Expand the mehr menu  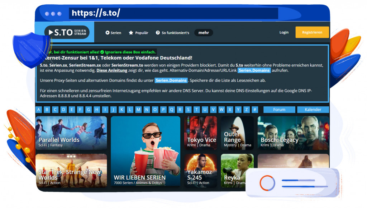coord(204,33)
